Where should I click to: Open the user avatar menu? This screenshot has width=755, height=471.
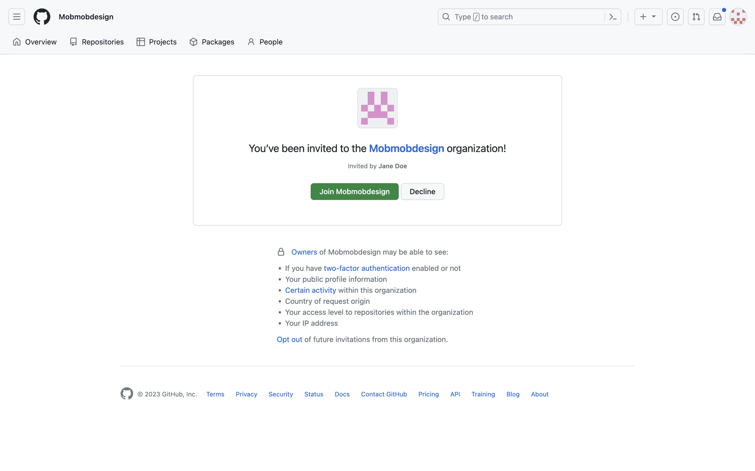point(738,17)
